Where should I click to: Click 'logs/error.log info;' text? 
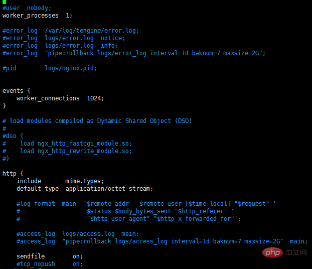[x=81, y=46]
